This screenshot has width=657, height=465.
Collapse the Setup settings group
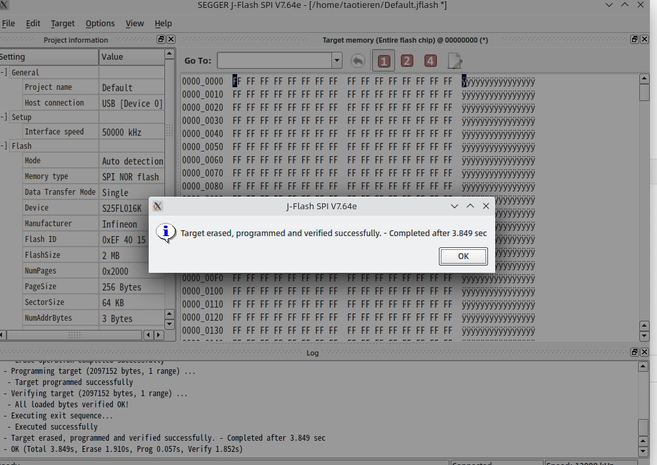[3, 117]
